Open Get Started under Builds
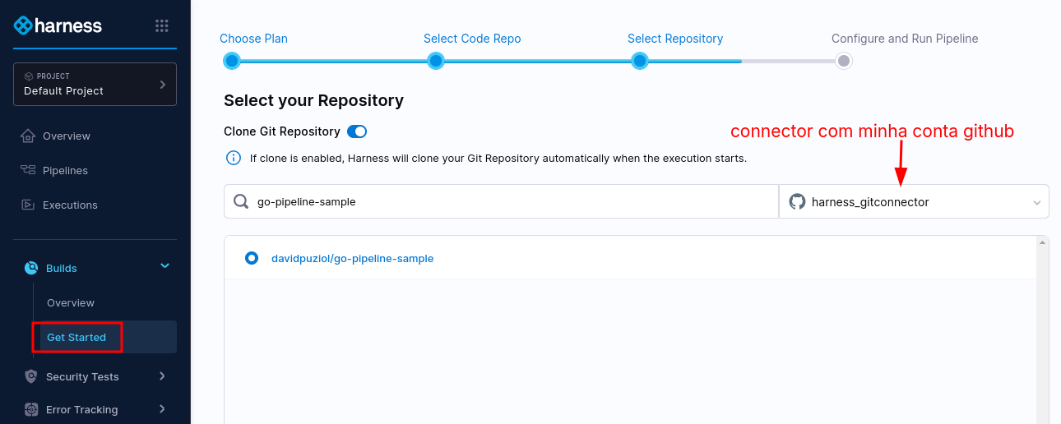This screenshot has height=424, width=1061. 76,337
